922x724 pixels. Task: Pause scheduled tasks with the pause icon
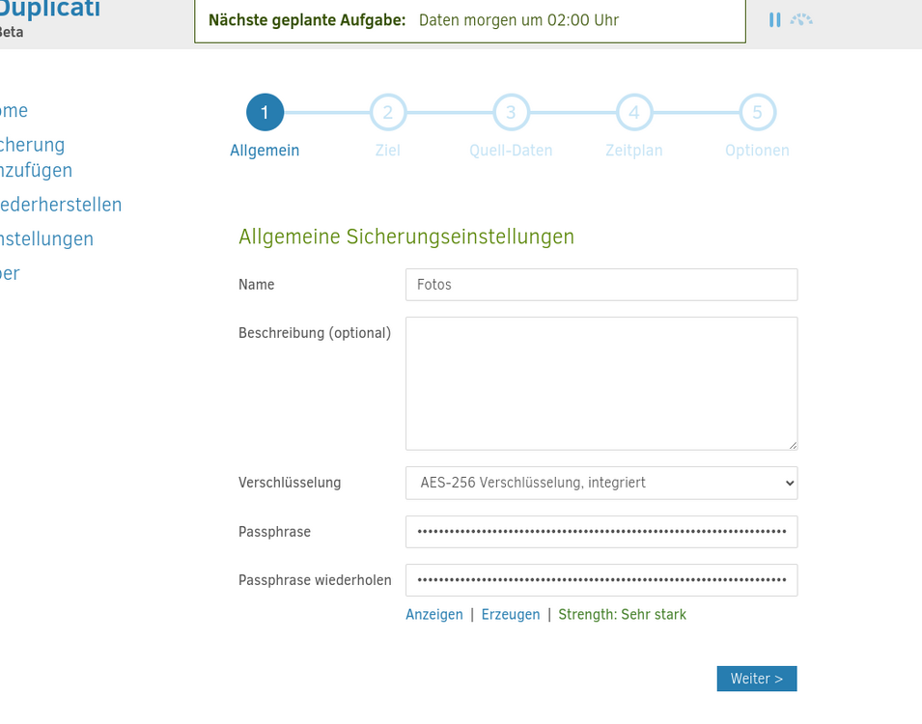(775, 20)
